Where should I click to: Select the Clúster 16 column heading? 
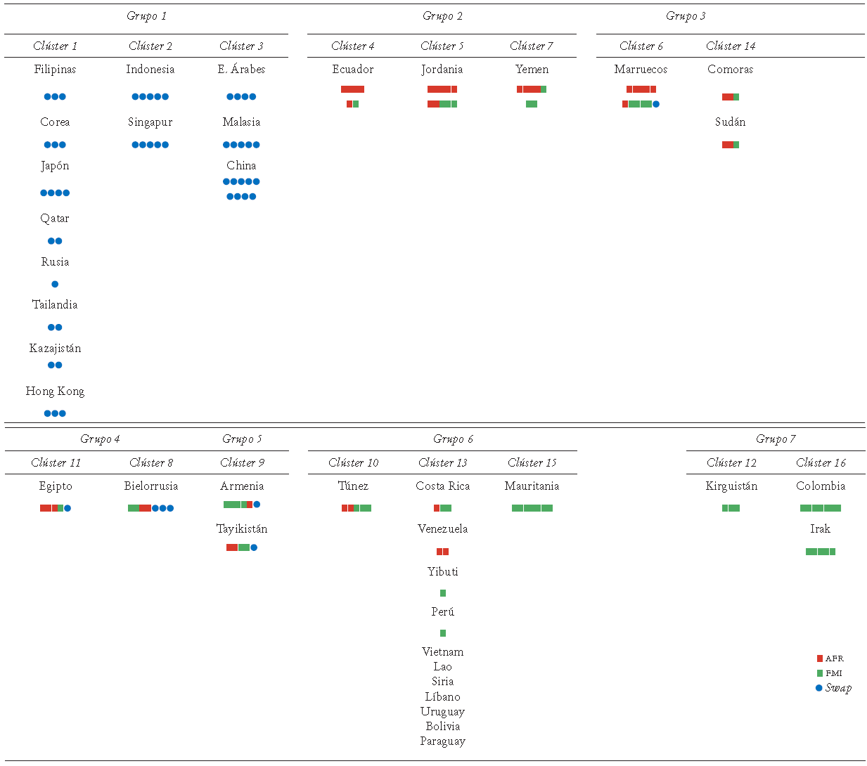(x=821, y=462)
